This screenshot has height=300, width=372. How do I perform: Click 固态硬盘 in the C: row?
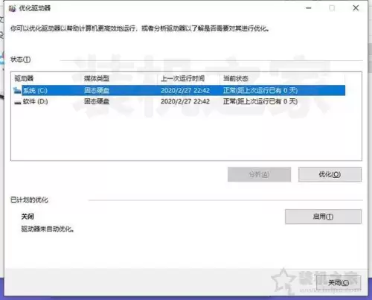[x=97, y=90]
